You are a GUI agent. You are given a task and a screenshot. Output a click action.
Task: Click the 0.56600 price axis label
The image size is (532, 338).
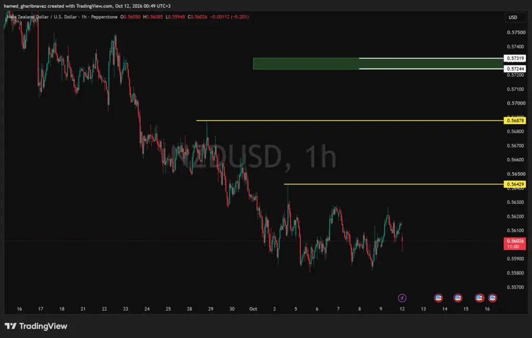point(515,160)
